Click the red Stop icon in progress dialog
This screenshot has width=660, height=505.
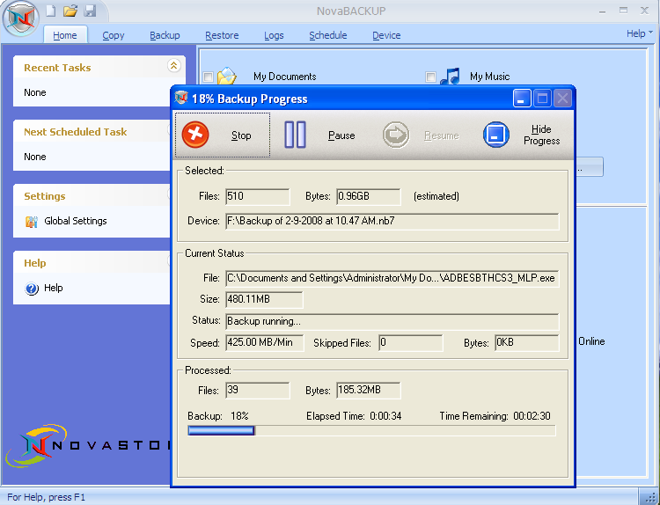[195, 135]
